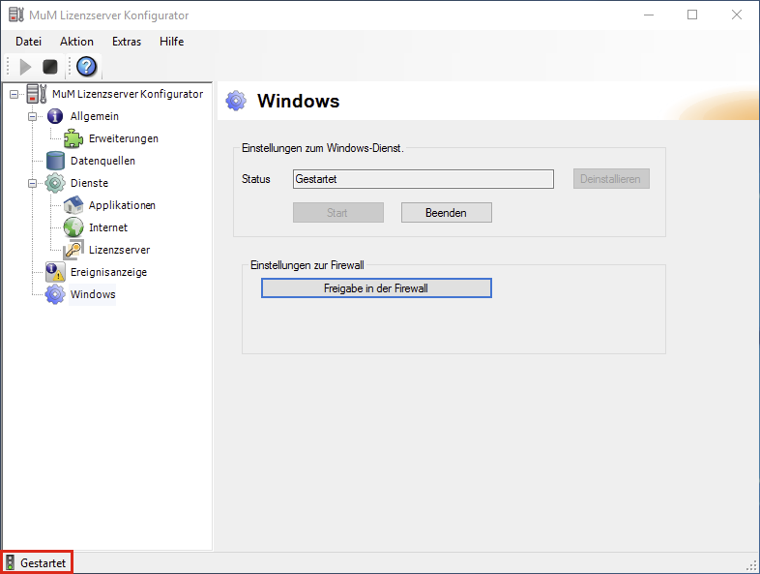Select the Applikationen house icon

click(73, 205)
